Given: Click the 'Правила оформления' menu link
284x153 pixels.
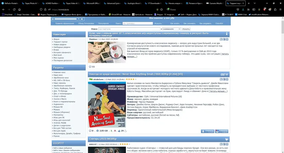Looking at the screenshot, I should pos(65,23).
